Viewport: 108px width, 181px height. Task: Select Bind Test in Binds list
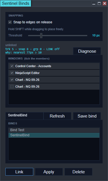(54, 130)
